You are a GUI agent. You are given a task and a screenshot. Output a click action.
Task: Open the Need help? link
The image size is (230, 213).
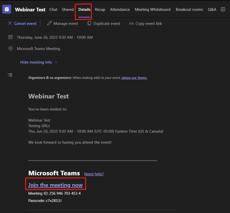click(94, 174)
